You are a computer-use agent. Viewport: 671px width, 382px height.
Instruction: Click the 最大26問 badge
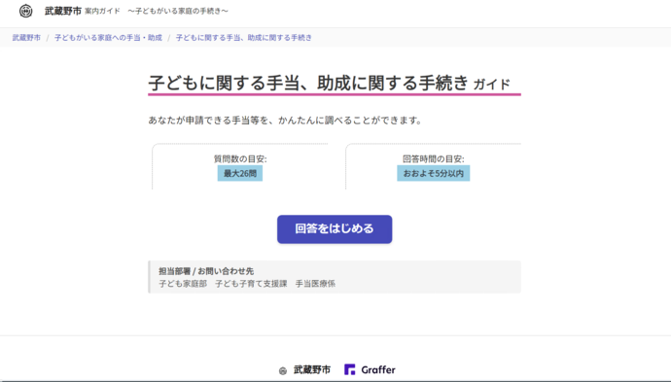click(240, 173)
